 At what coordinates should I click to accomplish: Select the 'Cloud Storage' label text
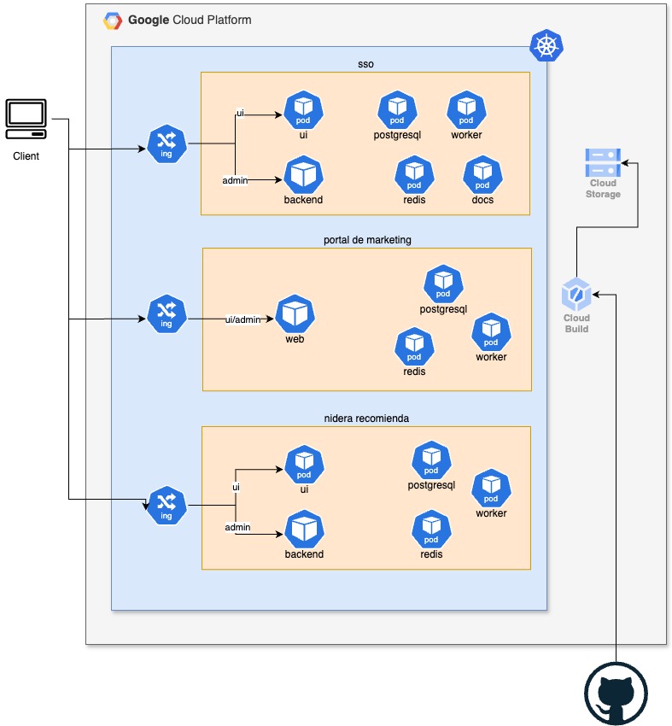coord(603,189)
